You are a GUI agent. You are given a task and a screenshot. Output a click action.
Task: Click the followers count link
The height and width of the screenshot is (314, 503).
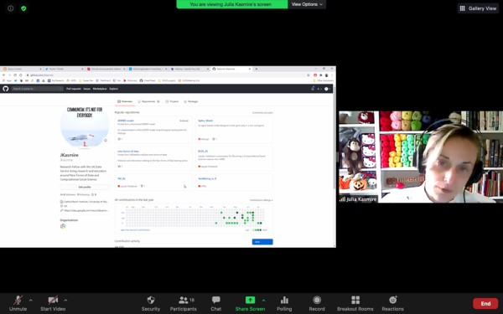[x=68, y=194]
